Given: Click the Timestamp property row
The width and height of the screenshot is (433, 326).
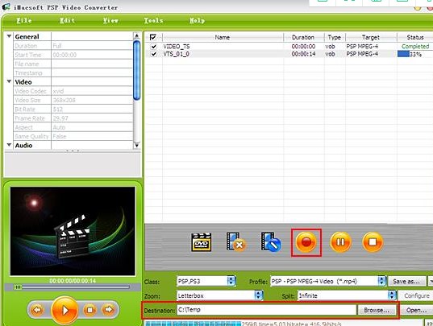Looking at the screenshot, I should (73, 73).
